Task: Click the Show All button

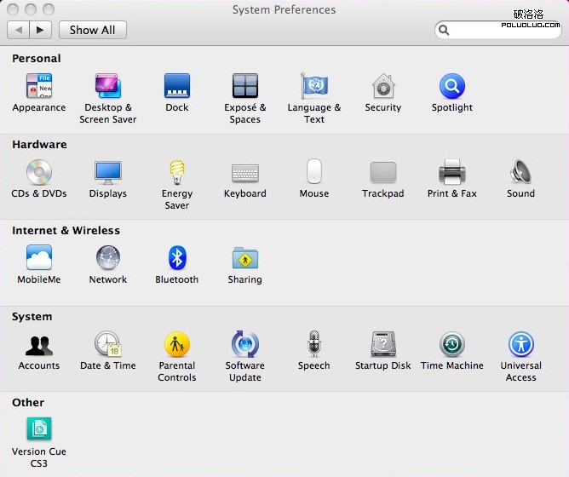Action: (93, 30)
